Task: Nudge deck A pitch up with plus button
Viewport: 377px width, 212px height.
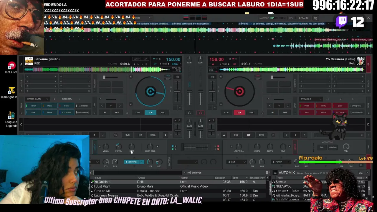Action: point(180,108)
